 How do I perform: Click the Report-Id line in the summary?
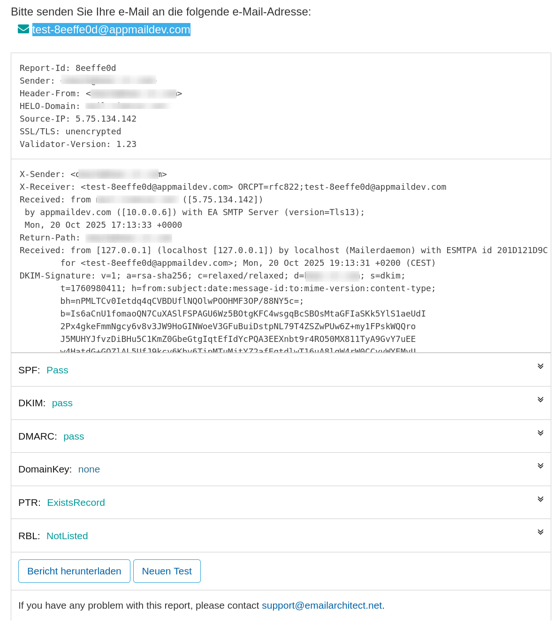tap(68, 68)
